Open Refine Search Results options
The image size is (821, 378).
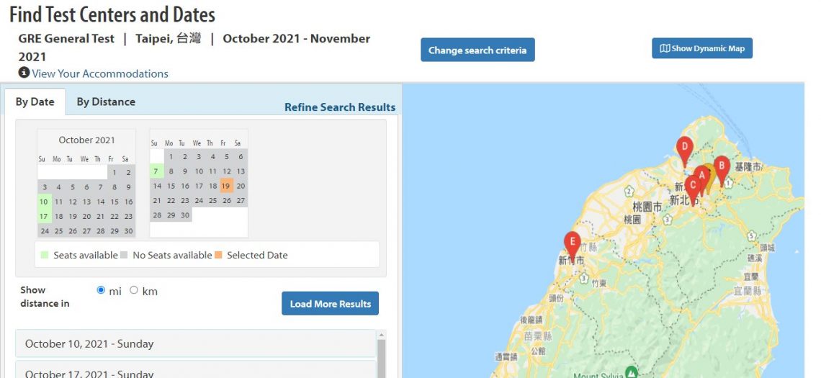click(340, 107)
